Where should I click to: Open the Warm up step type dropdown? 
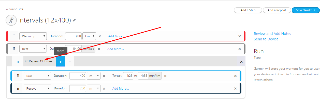coord(33,36)
